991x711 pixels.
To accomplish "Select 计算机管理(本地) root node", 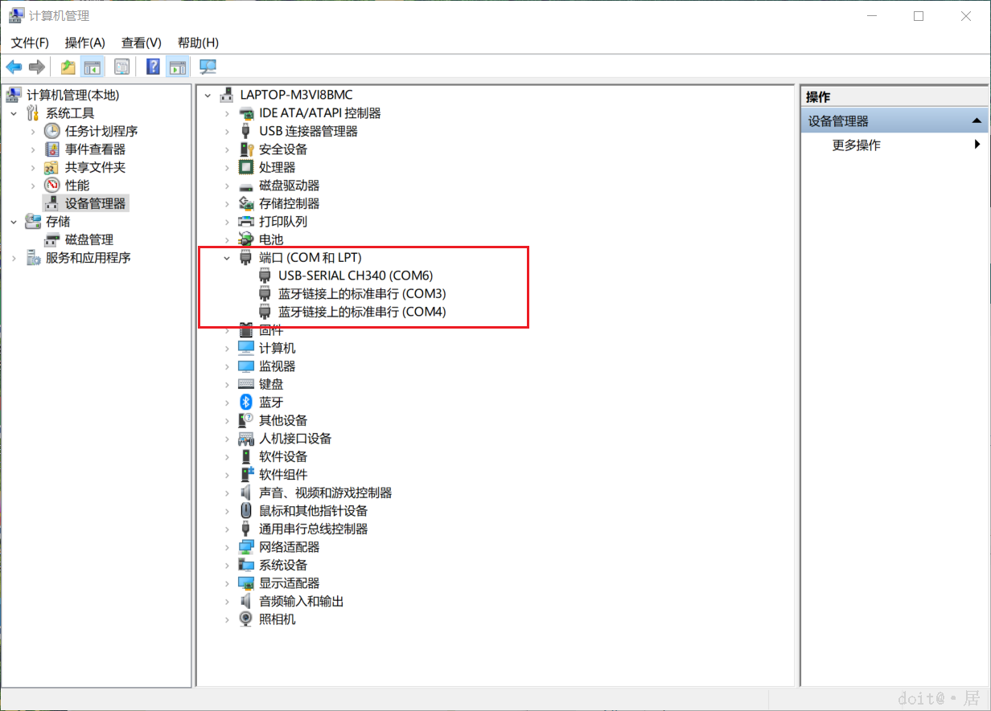I will point(72,95).
